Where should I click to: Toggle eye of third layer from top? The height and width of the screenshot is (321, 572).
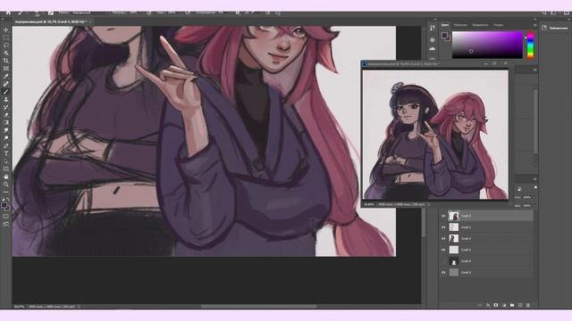(x=443, y=238)
